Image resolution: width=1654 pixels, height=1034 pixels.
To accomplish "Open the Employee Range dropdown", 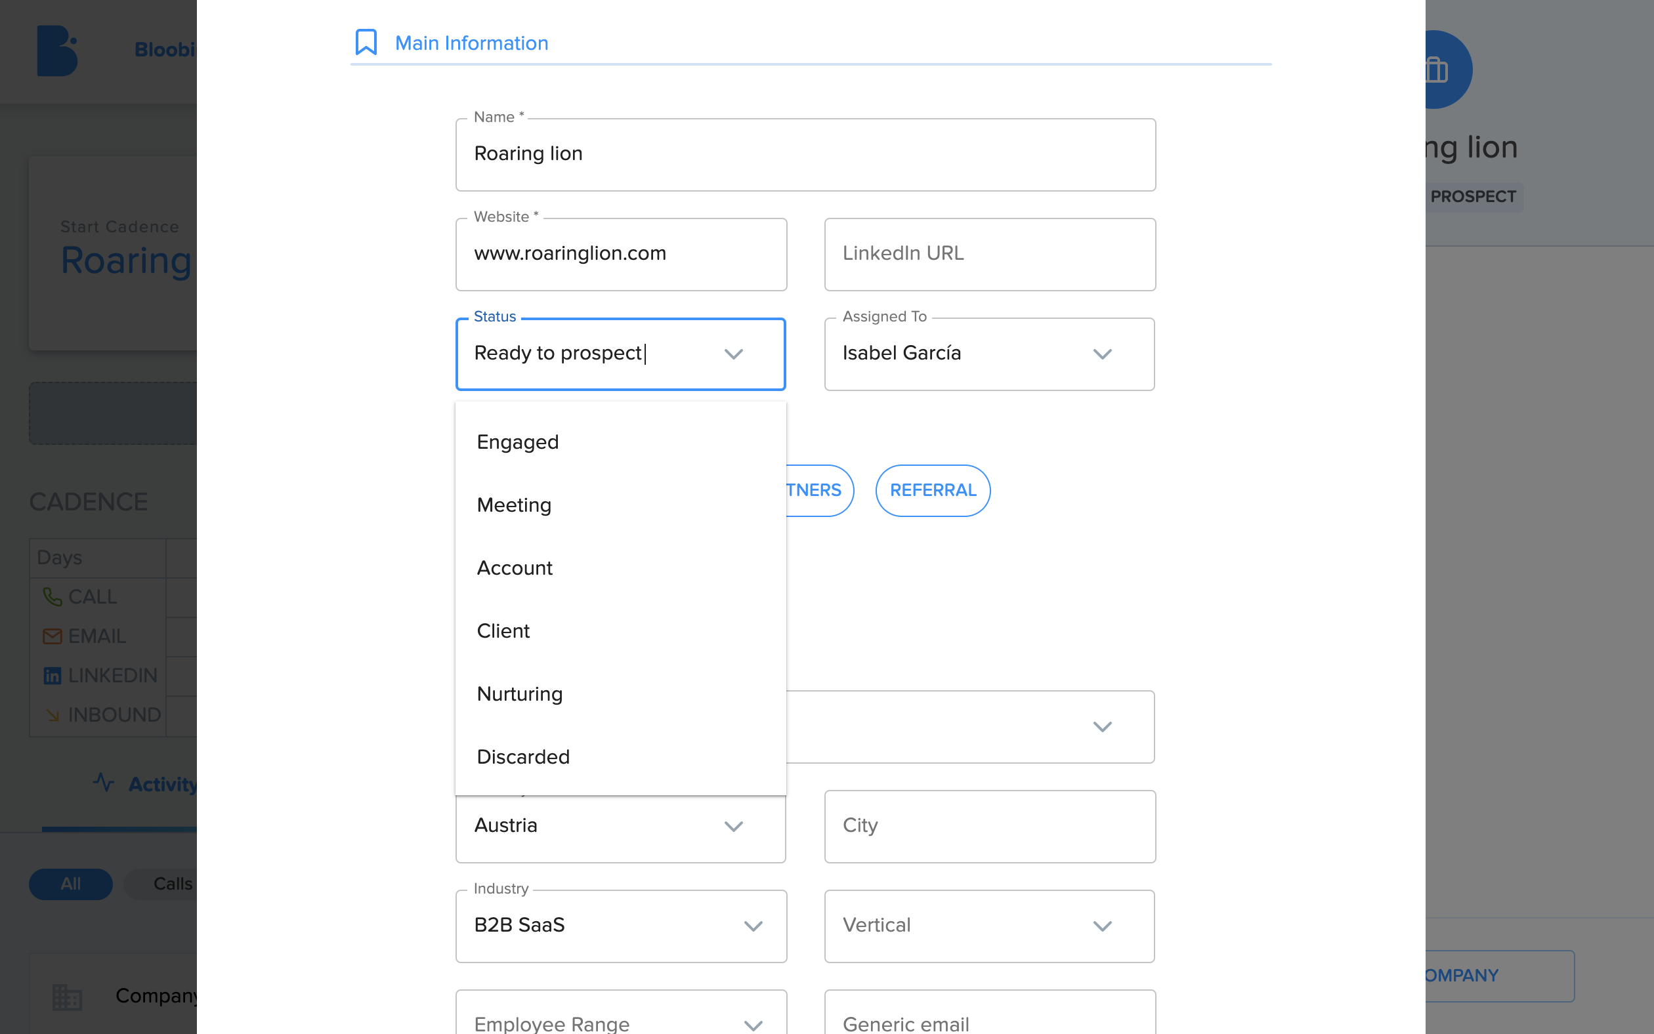I will pos(621,1012).
